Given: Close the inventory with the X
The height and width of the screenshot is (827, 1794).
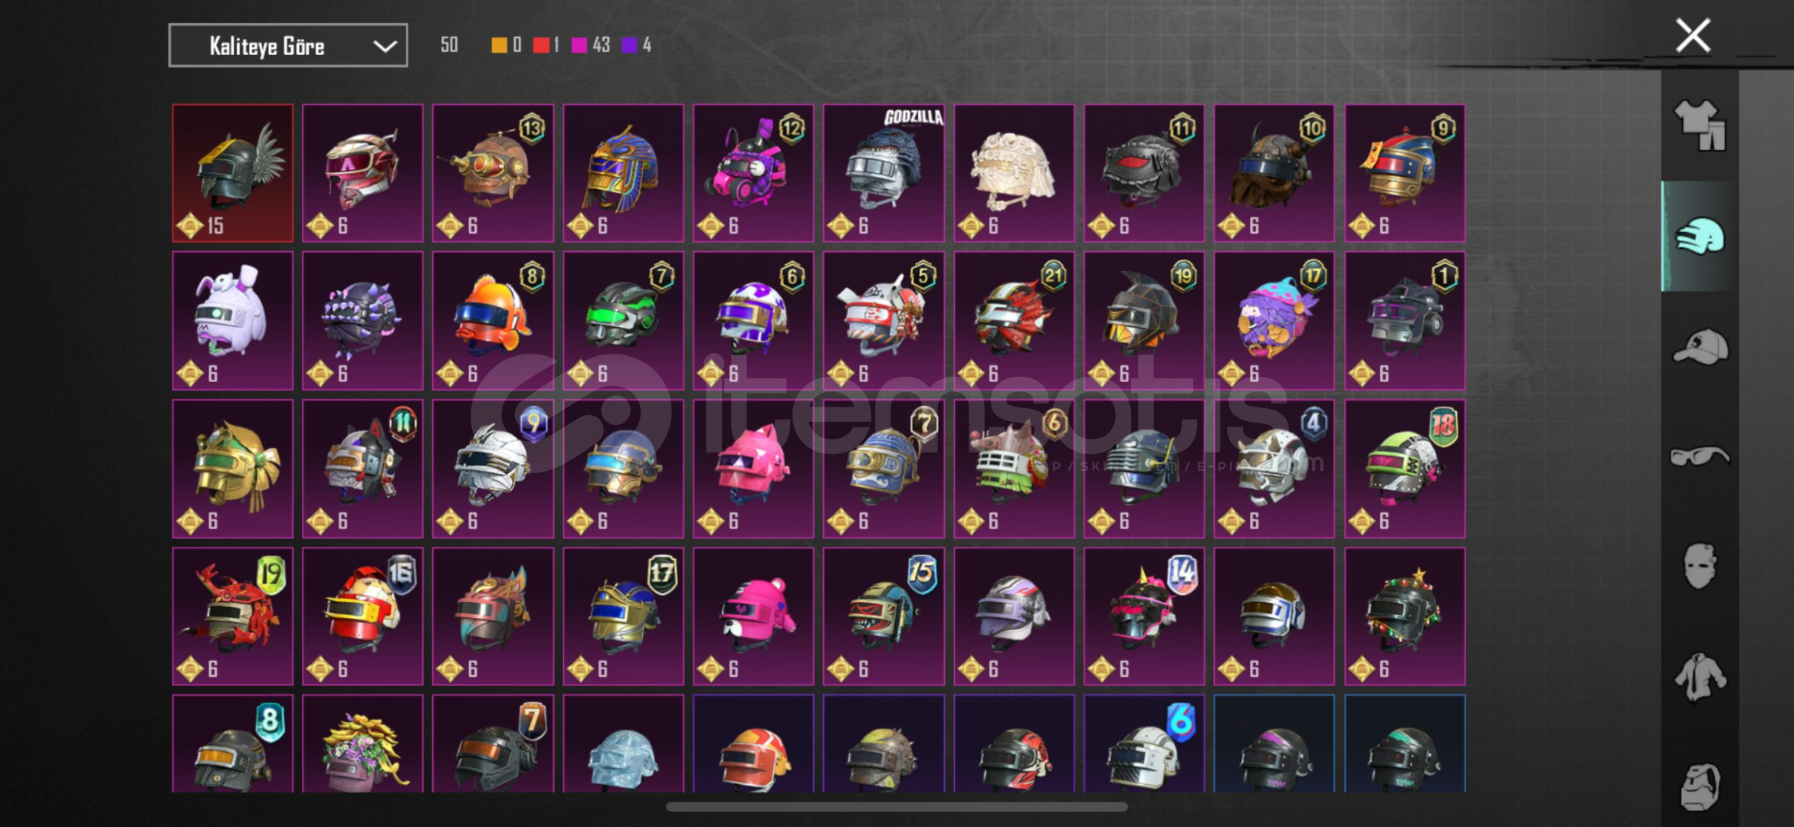Looking at the screenshot, I should pos(1693,35).
